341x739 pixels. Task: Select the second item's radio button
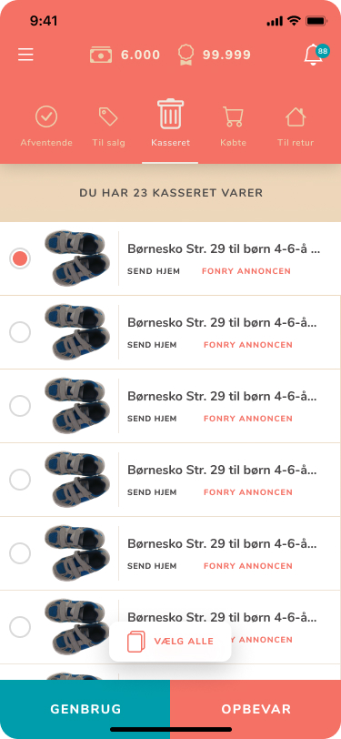pos(20,332)
